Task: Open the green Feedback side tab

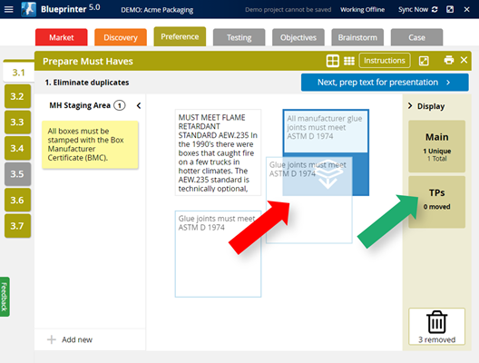Action: (5, 297)
